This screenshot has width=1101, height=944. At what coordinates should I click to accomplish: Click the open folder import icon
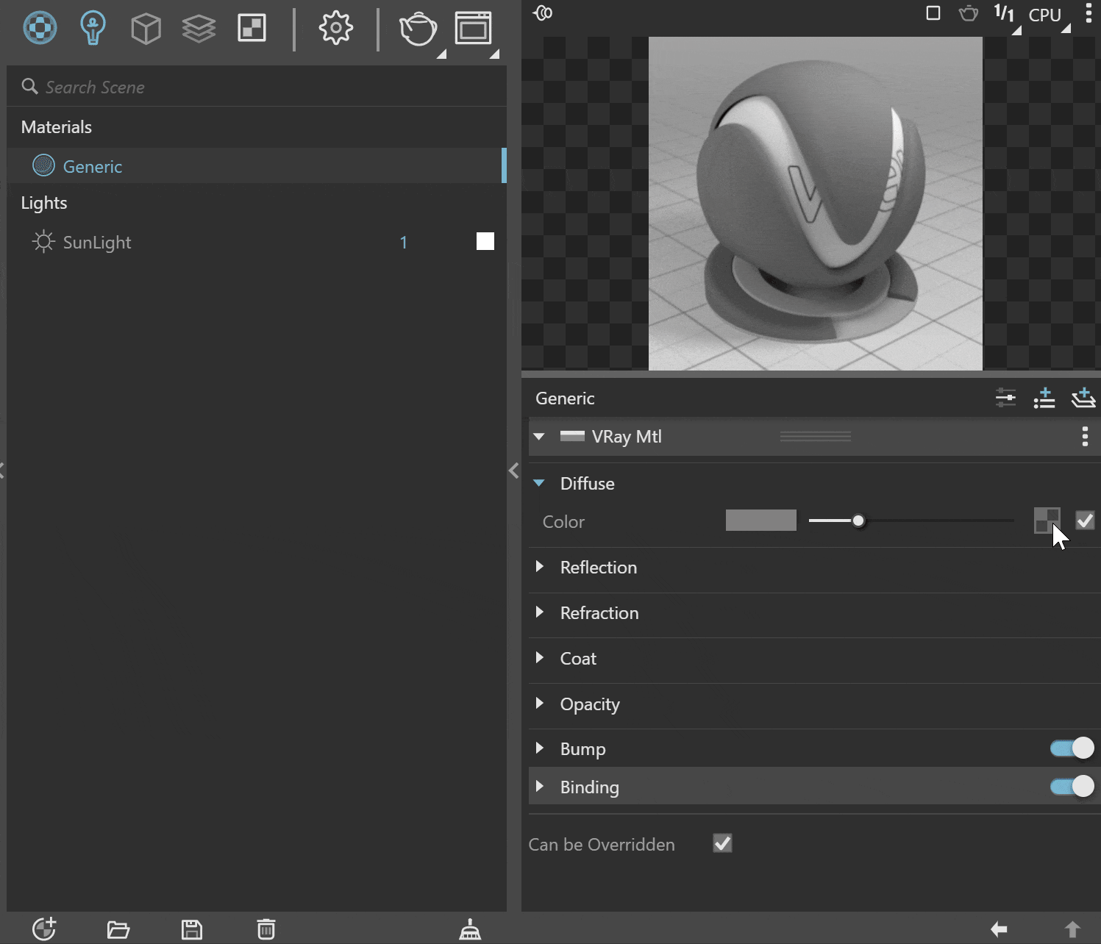[118, 930]
